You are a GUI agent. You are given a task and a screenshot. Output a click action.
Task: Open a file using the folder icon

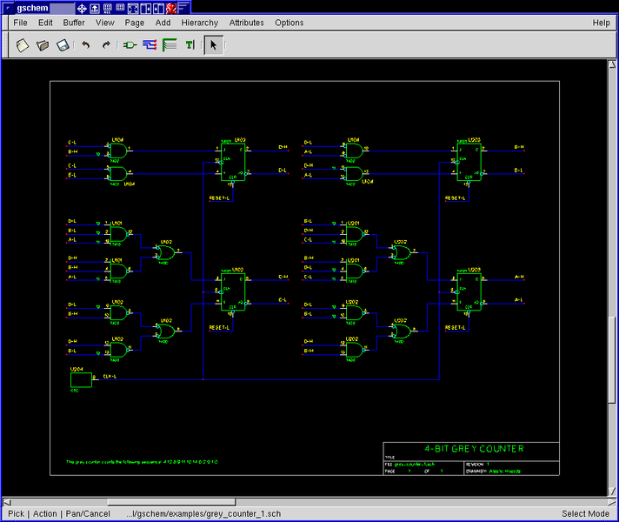coord(43,45)
